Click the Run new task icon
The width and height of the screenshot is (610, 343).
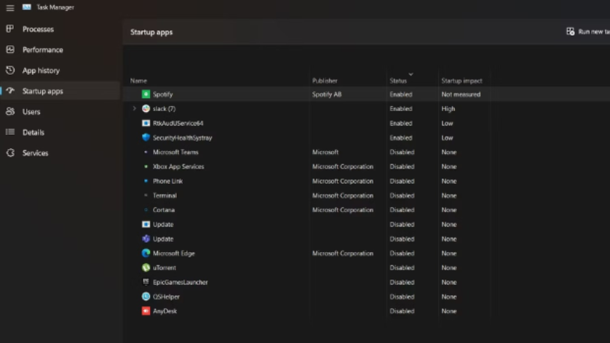(570, 31)
